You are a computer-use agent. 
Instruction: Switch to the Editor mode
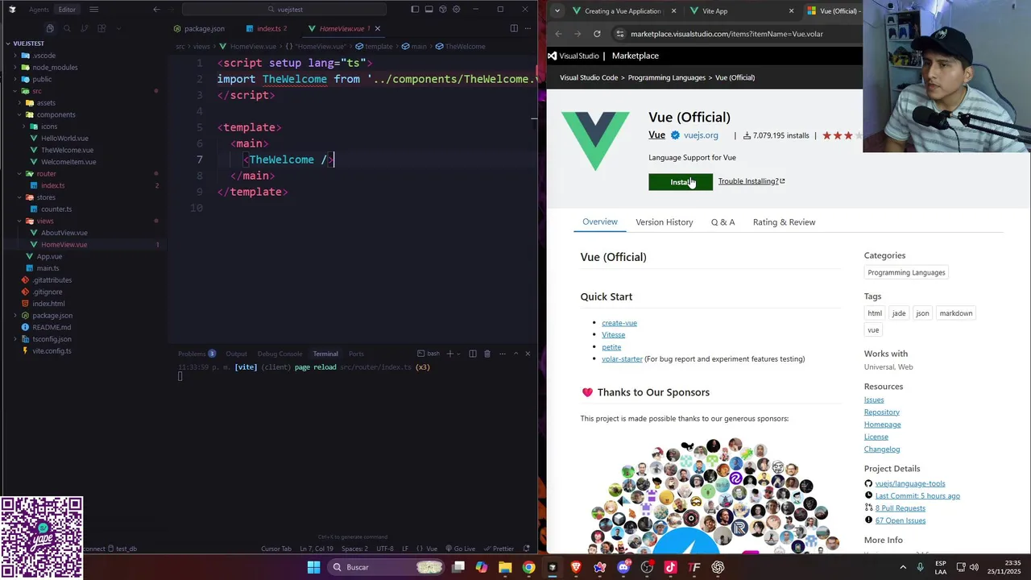pos(67,10)
